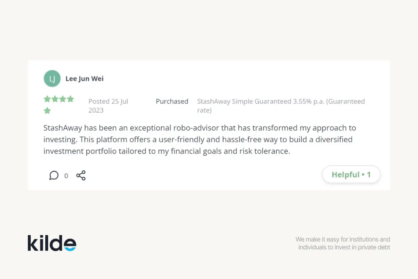Image resolution: width=418 pixels, height=279 pixels.
Task: Click the fifth star on second row
Action: click(x=47, y=111)
